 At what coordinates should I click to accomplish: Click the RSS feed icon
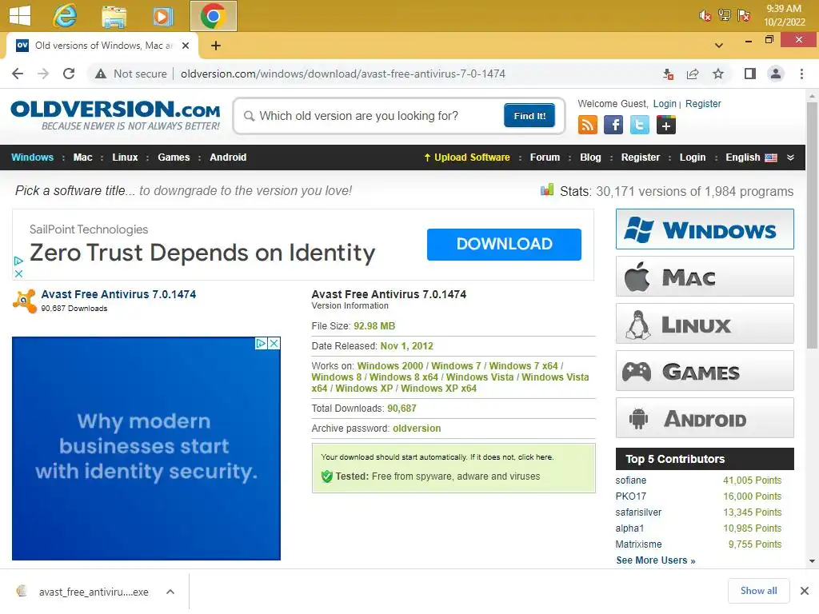point(588,125)
